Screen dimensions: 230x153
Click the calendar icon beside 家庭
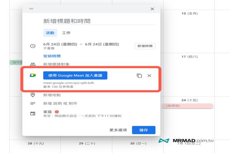coord(33,114)
